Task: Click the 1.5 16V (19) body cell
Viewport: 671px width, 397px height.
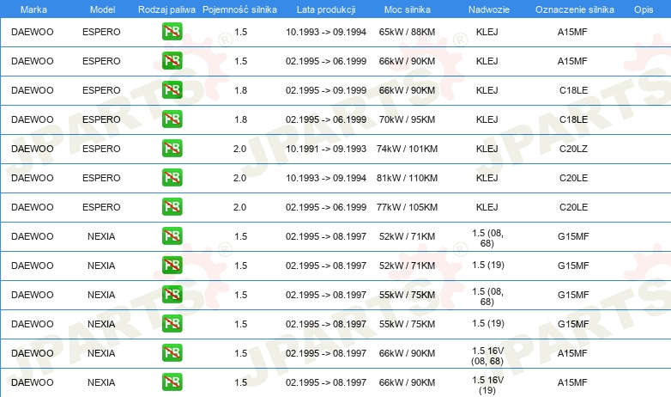Action: coord(488,385)
